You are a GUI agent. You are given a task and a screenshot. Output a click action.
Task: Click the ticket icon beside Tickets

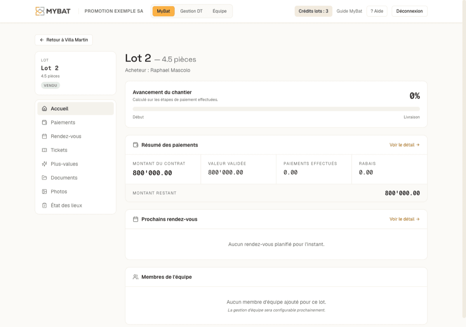44,150
